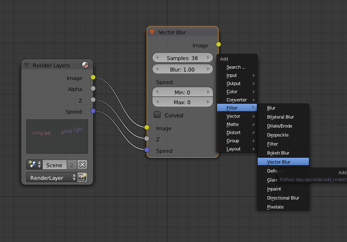Open the Converter submenu in Add menu
The width and height of the screenshot is (347, 242).
(x=237, y=100)
